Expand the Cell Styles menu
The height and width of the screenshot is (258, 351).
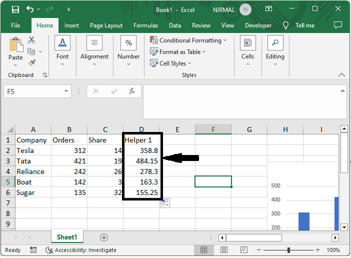tap(172, 63)
